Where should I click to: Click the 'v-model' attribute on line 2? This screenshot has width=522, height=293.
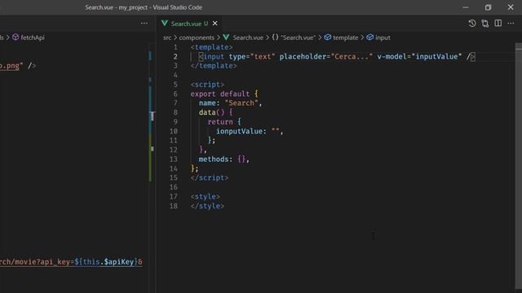[x=391, y=56]
